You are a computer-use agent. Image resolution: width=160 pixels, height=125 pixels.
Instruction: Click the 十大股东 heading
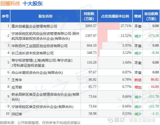[x=32, y=4]
